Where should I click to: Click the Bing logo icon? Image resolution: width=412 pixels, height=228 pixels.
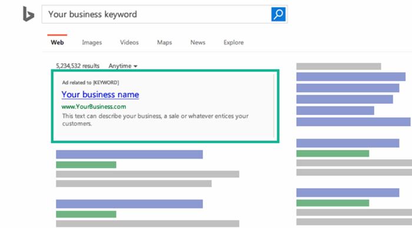(x=28, y=14)
